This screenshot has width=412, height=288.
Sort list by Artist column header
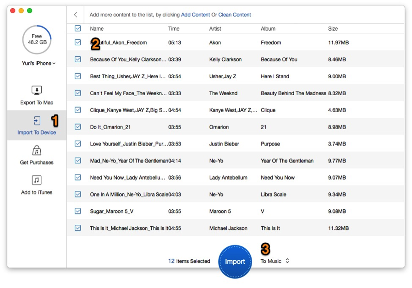(x=215, y=28)
